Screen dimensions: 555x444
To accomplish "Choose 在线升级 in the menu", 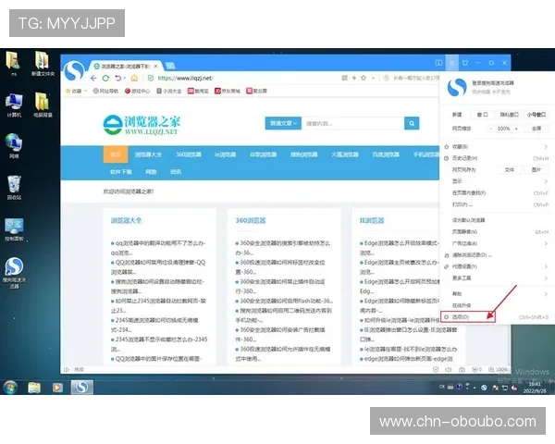I will [x=496, y=305].
